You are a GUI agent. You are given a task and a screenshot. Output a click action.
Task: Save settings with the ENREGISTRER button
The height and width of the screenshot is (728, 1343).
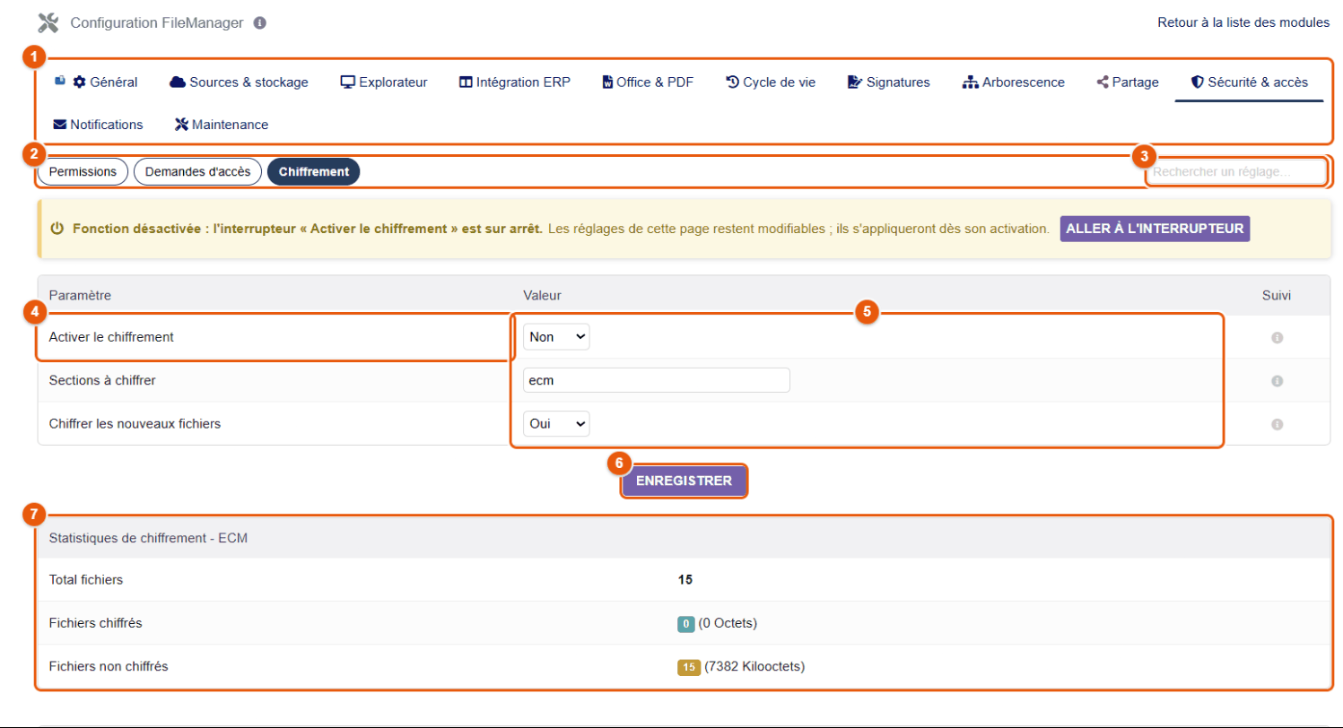(684, 481)
